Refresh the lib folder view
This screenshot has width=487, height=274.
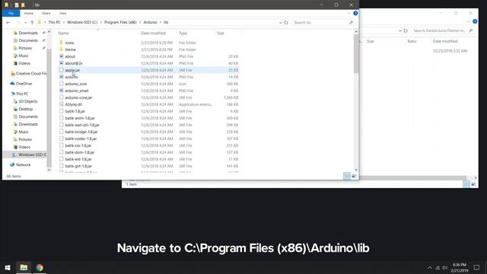286,22
